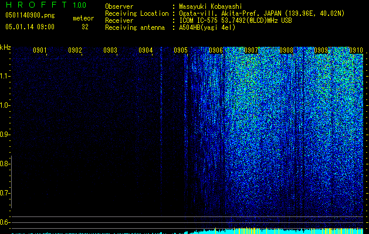369x234 pixels.
Task: Click the Receiving Location label
Action: (x=137, y=13)
